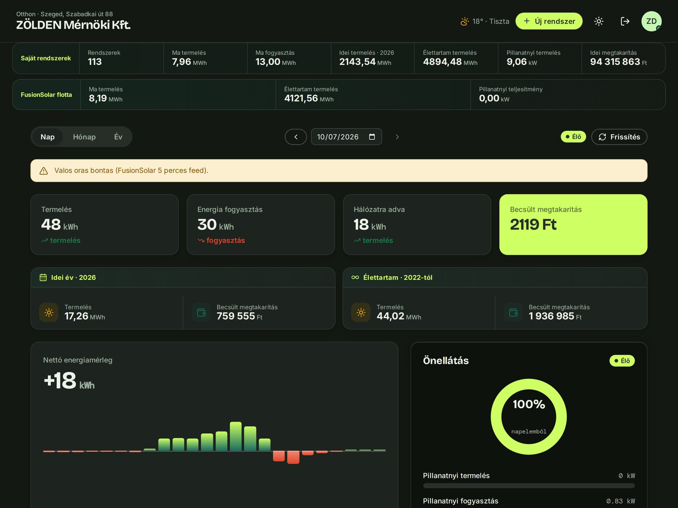The image size is (678, 508).
Task: Click the infinity icon beside Élettartam
Action: (x=355, y=277)
